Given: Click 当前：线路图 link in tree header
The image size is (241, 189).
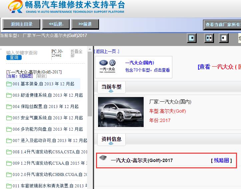Looking at the screenshot, I should point(20,76).
